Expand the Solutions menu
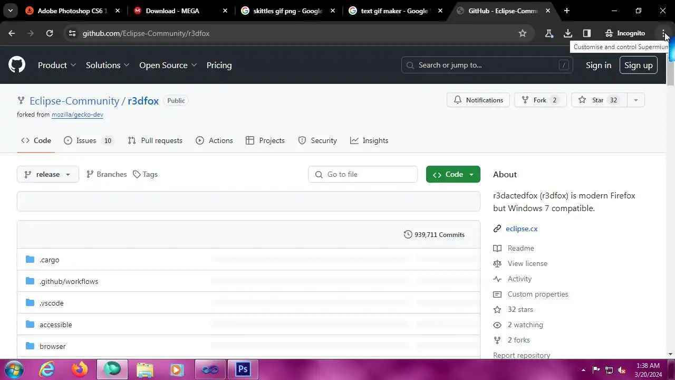The image size is (675, 380). pyautogui.click(x=108, y=65)
